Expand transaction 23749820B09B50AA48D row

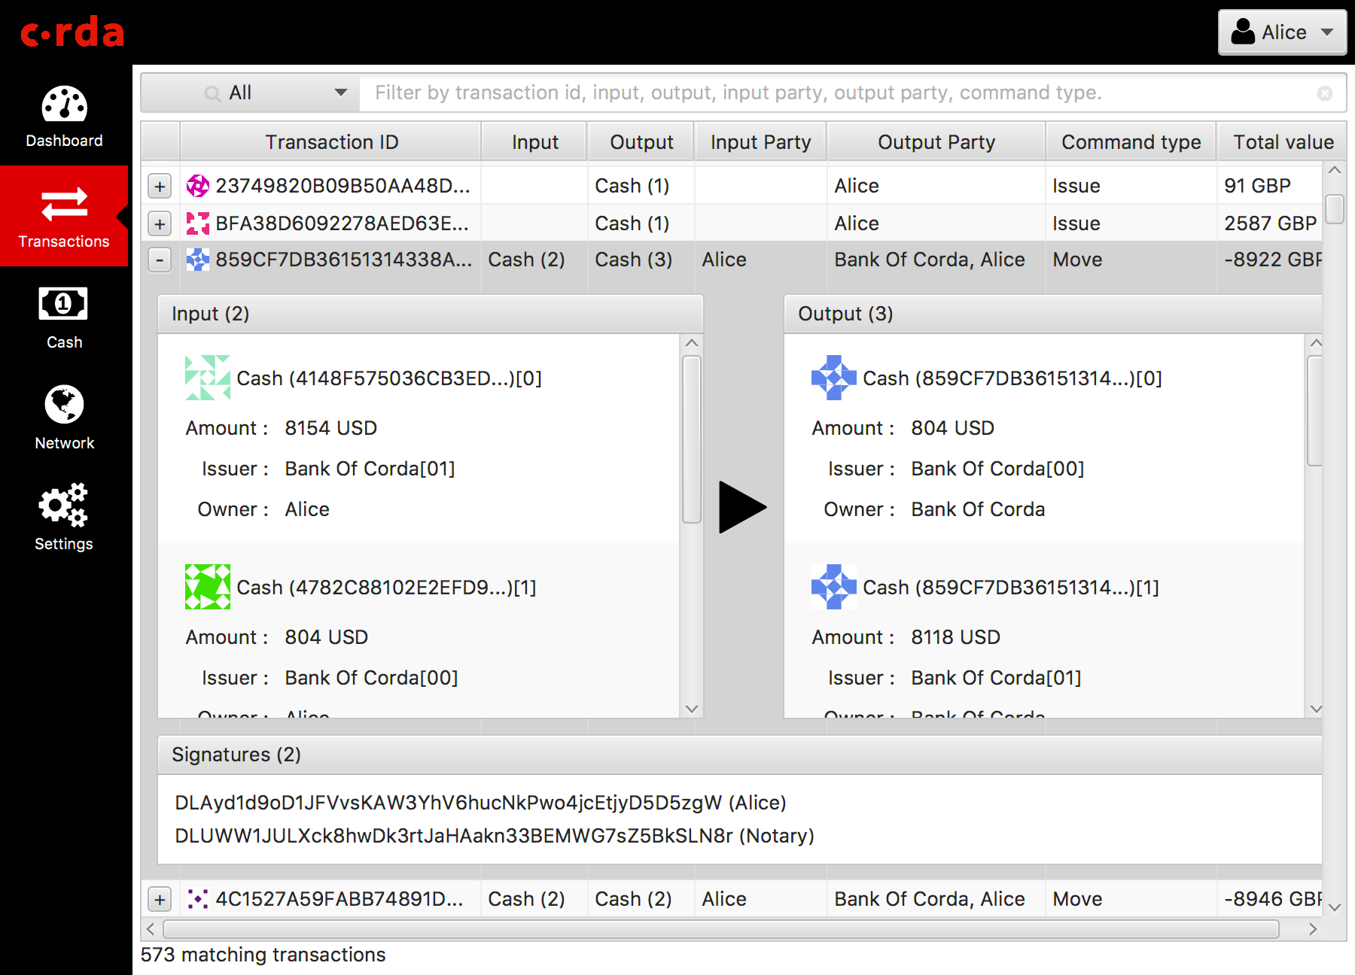click(160, 186)
